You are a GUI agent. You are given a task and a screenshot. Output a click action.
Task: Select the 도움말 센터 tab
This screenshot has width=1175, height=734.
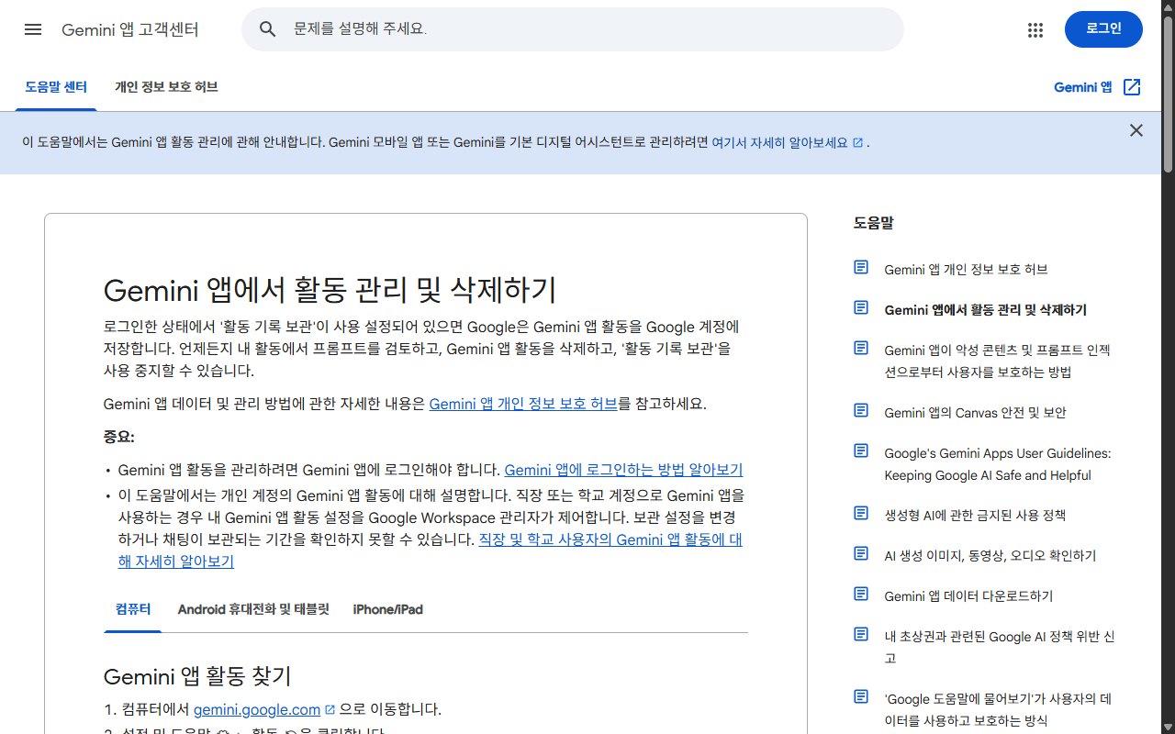point(56,87)
